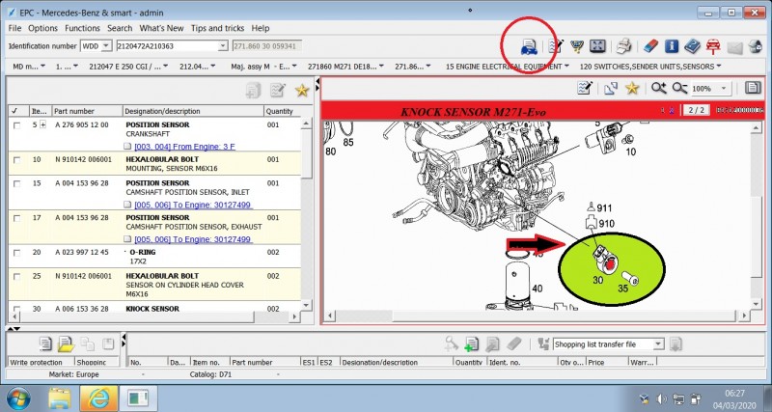
Task: Click the page layout icon at far right
Action: (753, 88)
